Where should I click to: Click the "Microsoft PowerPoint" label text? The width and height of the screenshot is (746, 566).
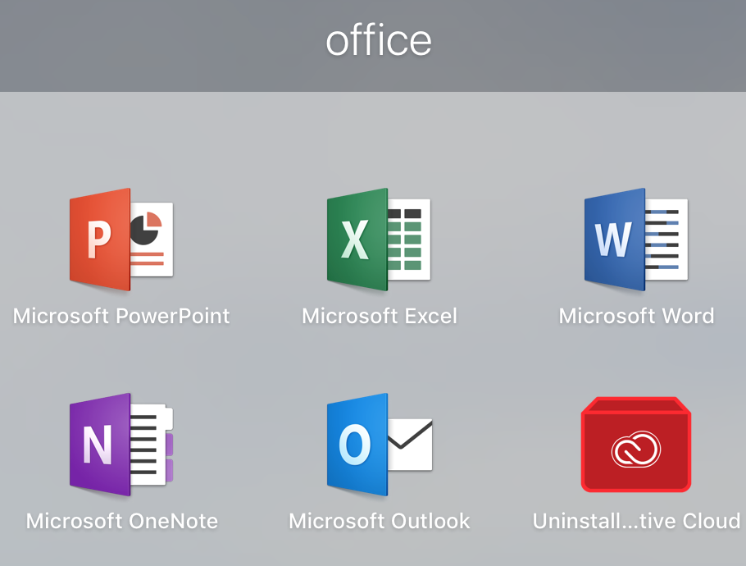[121, 316]
